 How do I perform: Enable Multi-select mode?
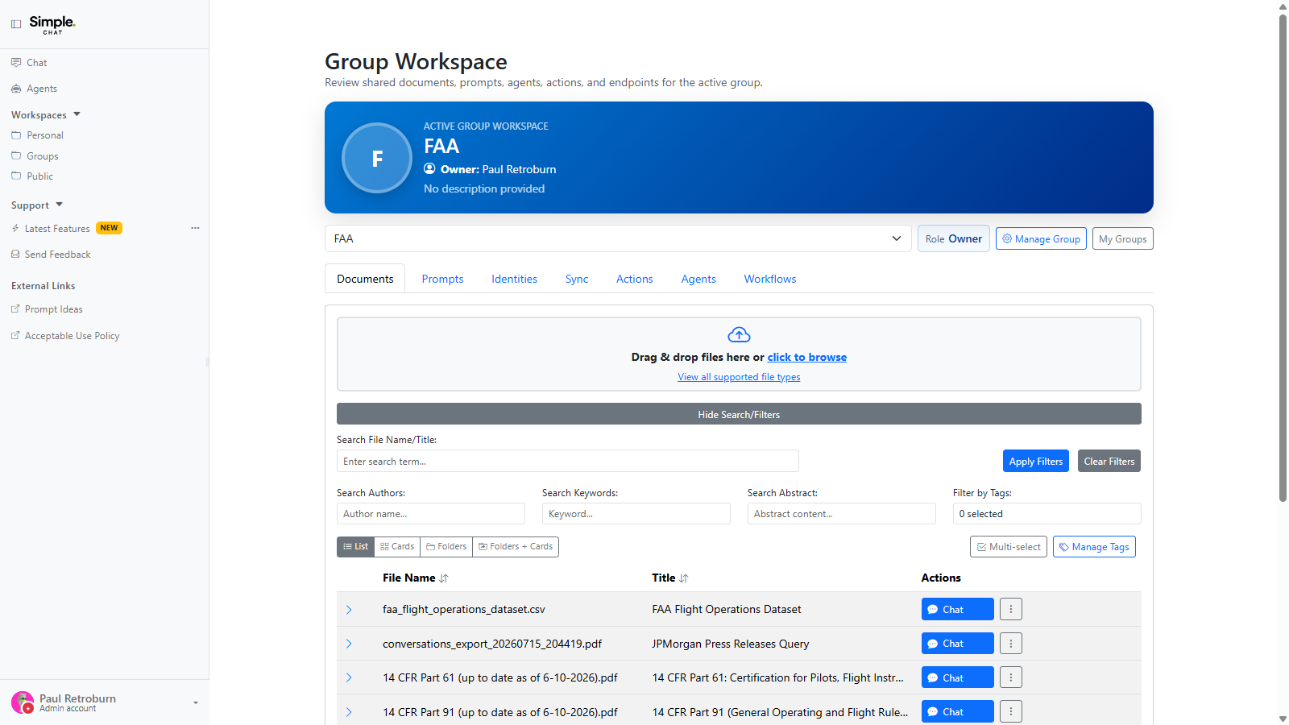tap(1009, 546)
